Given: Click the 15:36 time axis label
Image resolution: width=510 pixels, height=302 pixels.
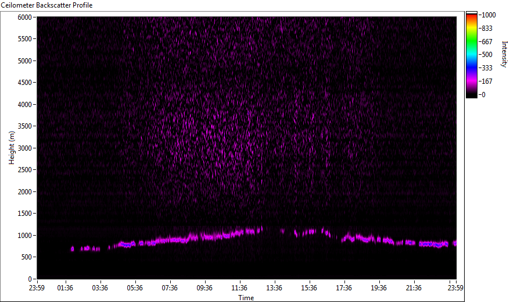Looking at the screenshot, I should (309, 288).
